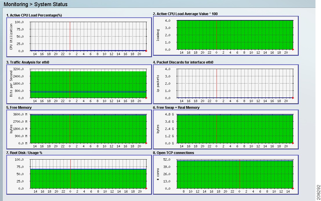Screen dimensions: 321x201
Task: Open the Traffic Analysis for eth0 graph
Action: tap(79, 84)
